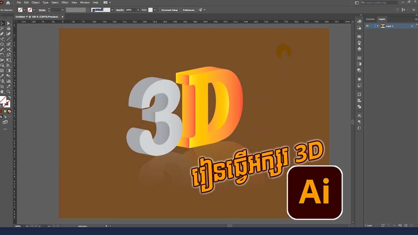This screenshot has height=235, width=418.
Task: Open the Transparency panel overlapping circles icon
Action: click(x=360, y=70)
